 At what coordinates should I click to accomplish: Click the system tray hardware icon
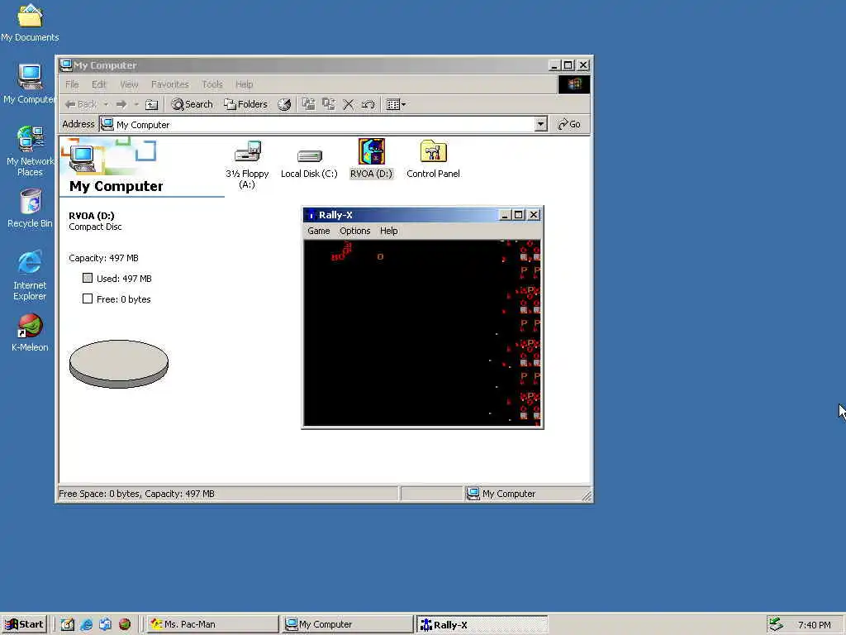[776, 624]
